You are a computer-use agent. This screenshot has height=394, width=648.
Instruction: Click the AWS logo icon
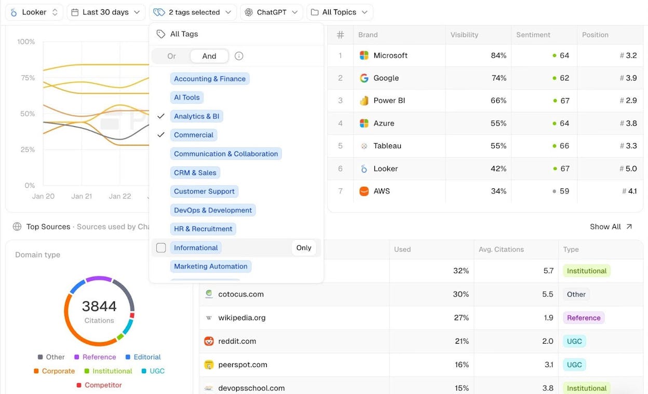pos(364,191)
